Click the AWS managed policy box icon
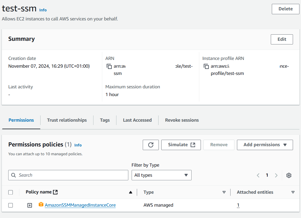Screen dimensions: 301x218 pos(41,205)
